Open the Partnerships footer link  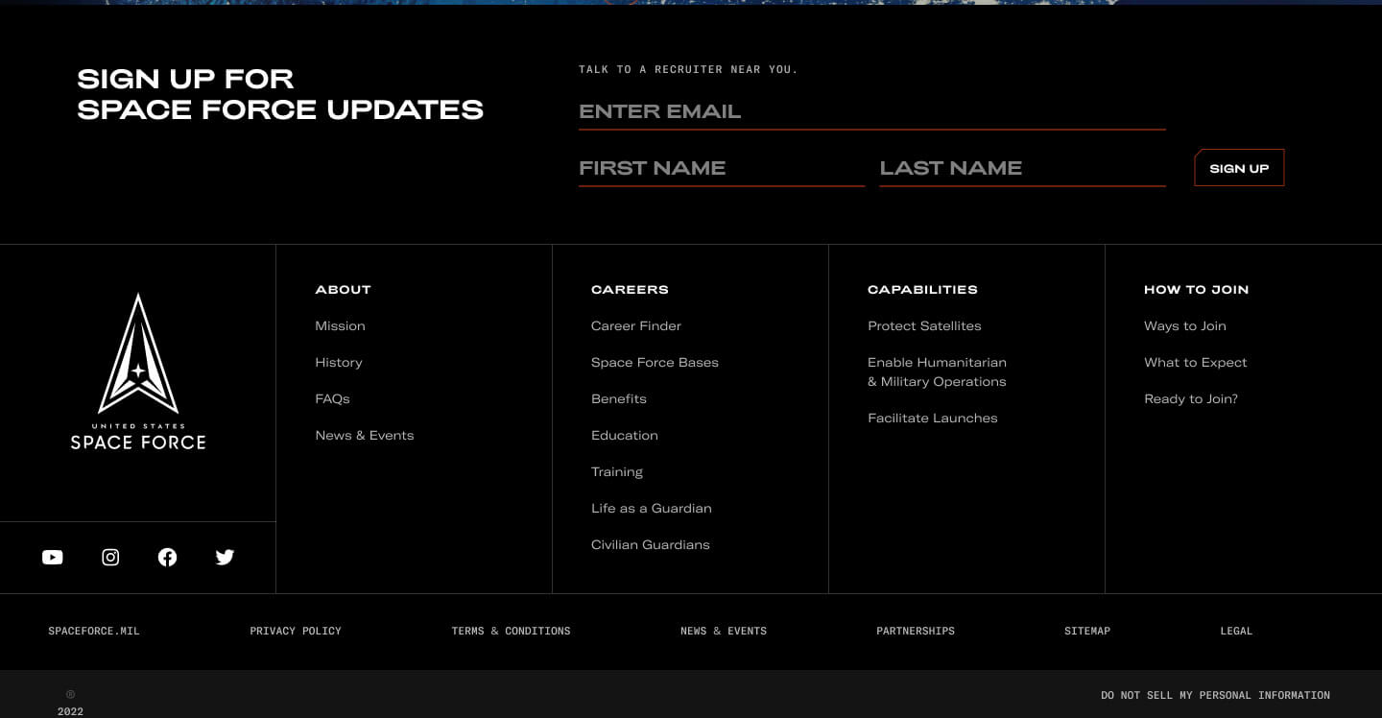(916, 632)
